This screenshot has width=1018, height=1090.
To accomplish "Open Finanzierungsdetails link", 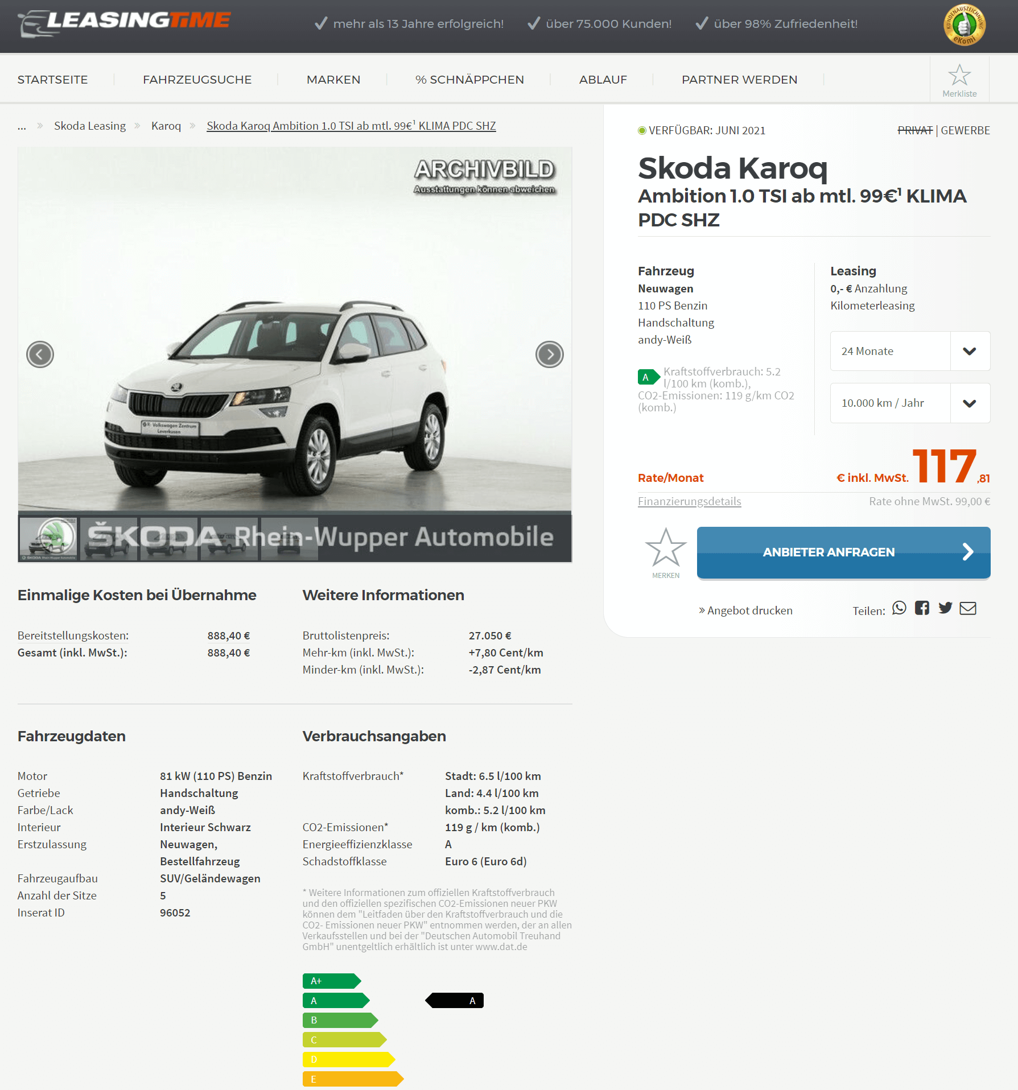I will (689, 501).
